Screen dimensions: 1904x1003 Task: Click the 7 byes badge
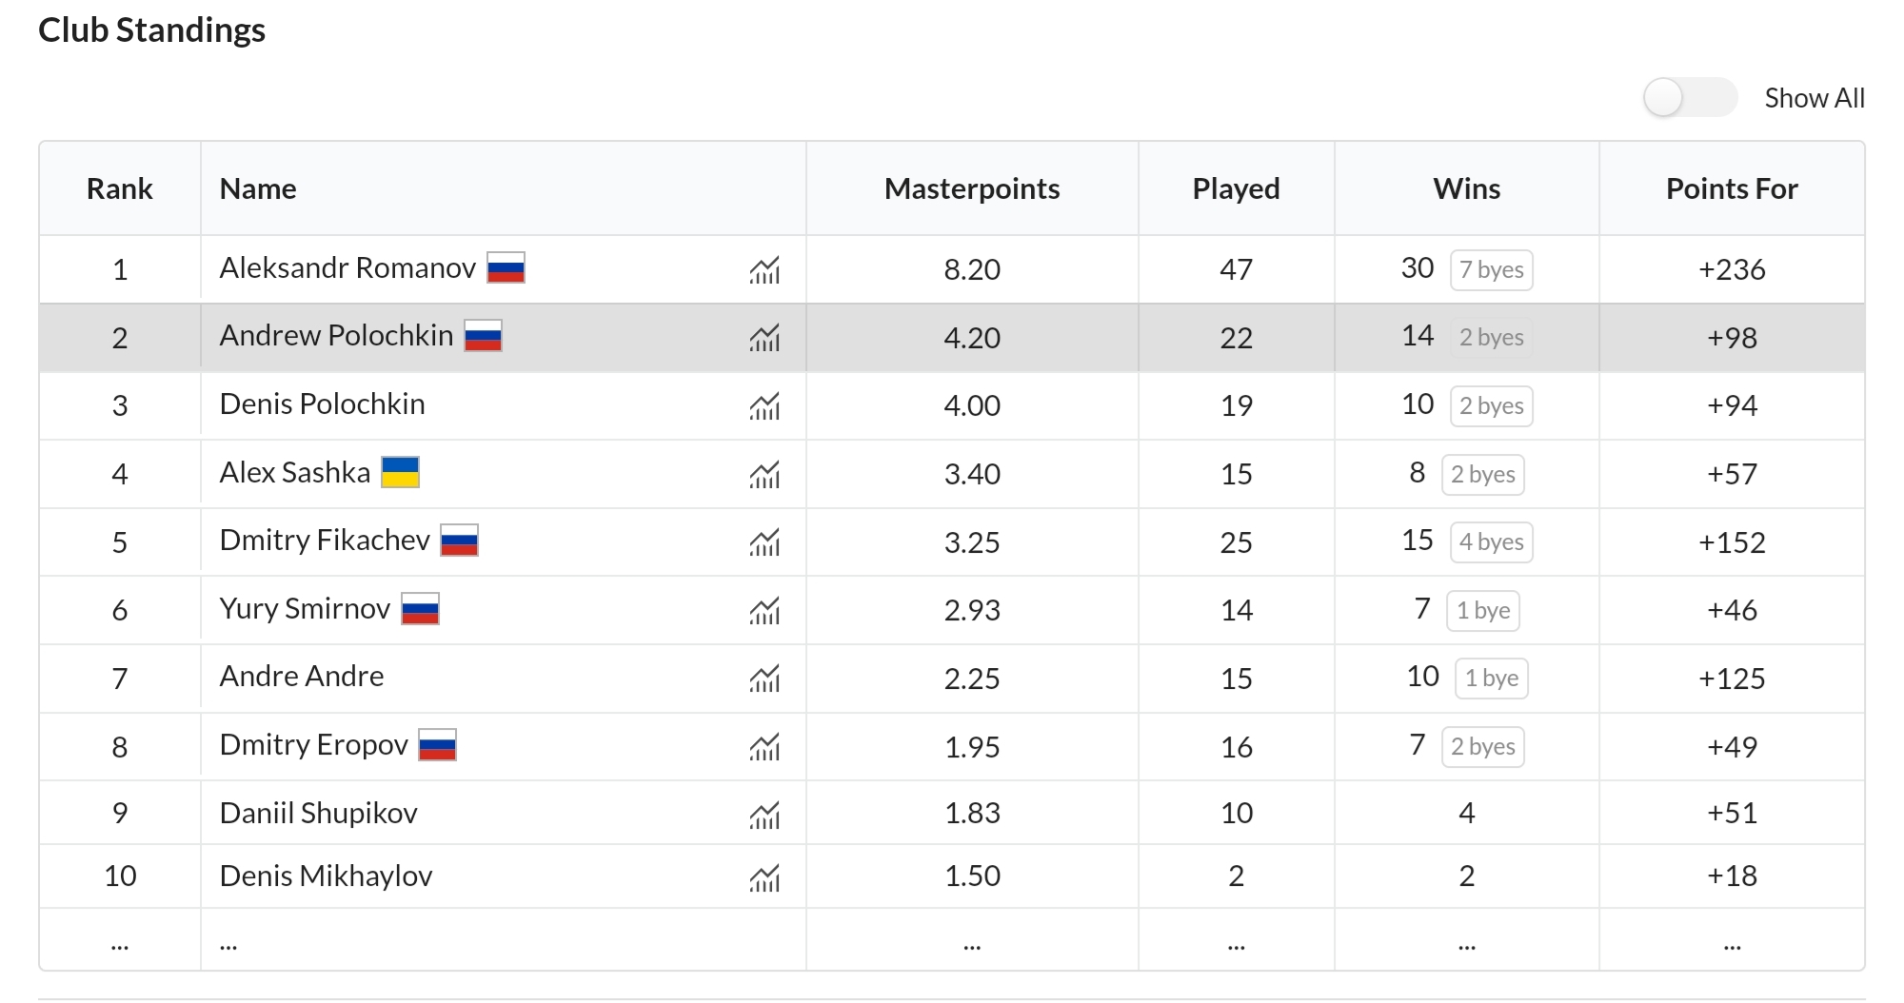(x=1491, y=270)
